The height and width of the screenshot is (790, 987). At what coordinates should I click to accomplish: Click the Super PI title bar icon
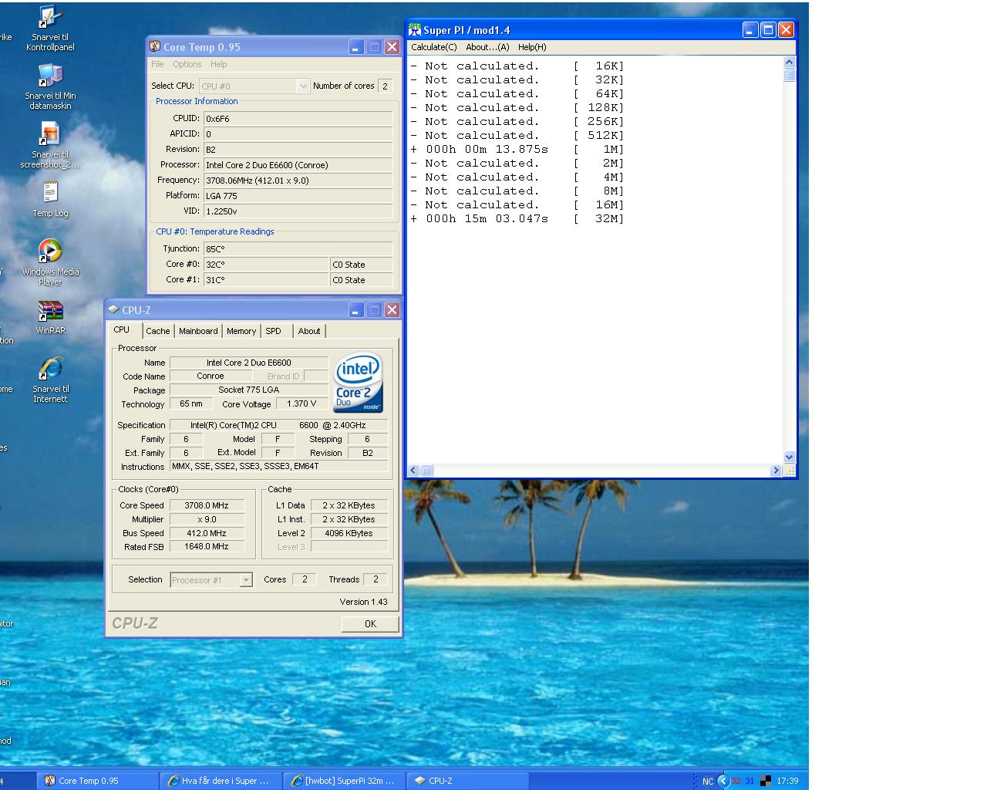415,29
